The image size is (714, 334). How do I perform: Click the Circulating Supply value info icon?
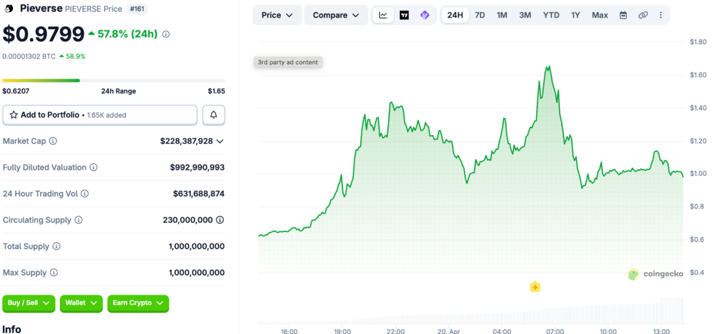pos(220,220)
